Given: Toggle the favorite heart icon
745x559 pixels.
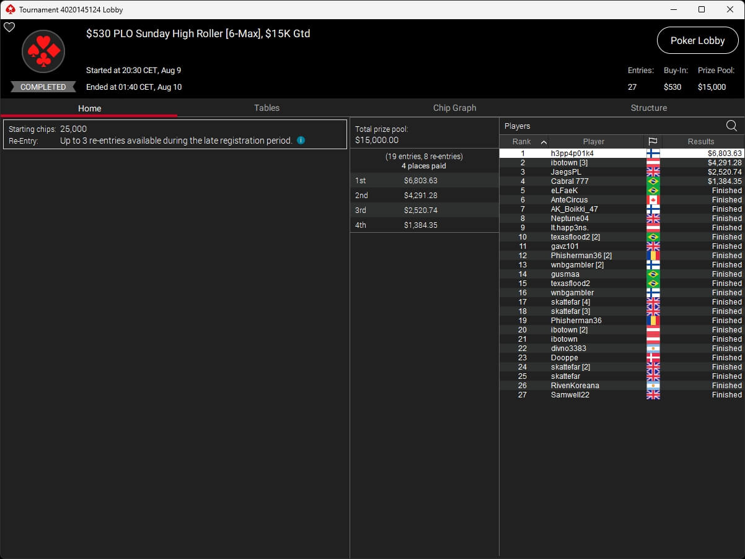Looking at the screenshot, I should click(x=9, y=27).
